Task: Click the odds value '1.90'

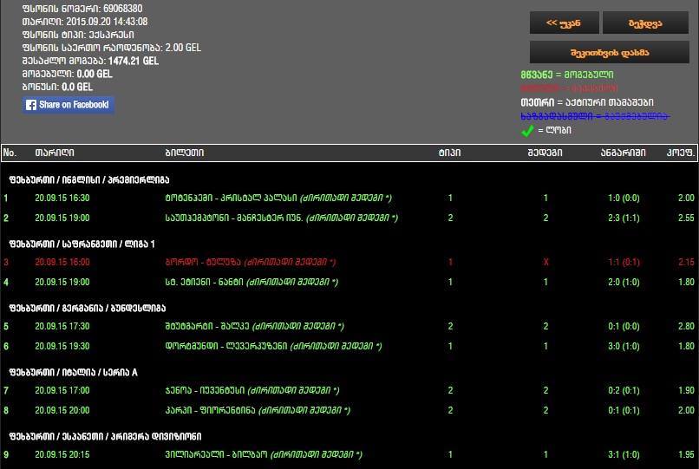Action: pos(686,390)
